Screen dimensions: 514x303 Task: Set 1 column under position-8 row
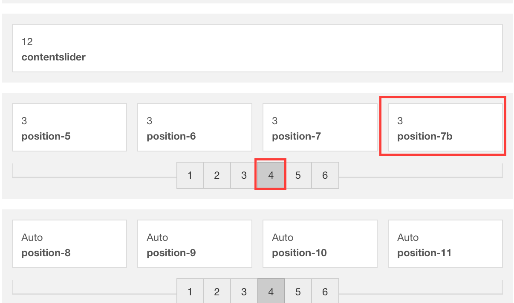(190, 292)
